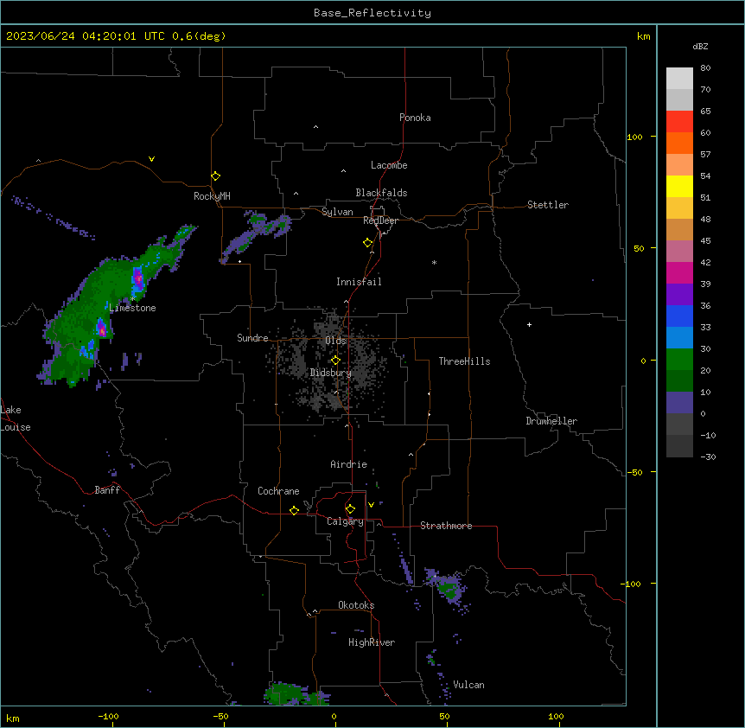Click the Lake Louise label
Viewport: 745px width, 728px height.
[x=16, y=418]
